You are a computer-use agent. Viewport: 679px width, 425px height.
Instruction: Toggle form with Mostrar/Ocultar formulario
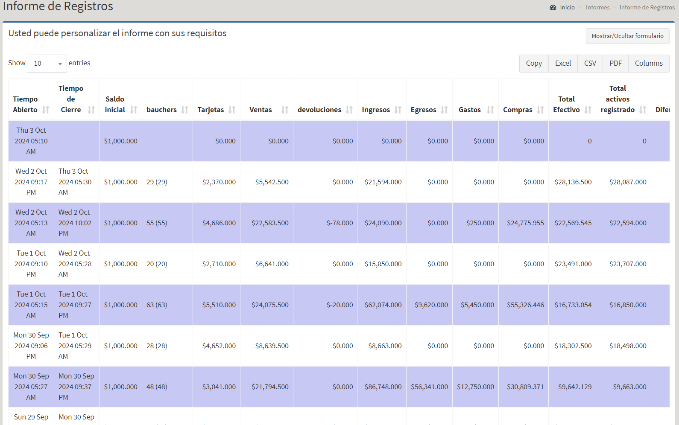(x=627, y=36)
